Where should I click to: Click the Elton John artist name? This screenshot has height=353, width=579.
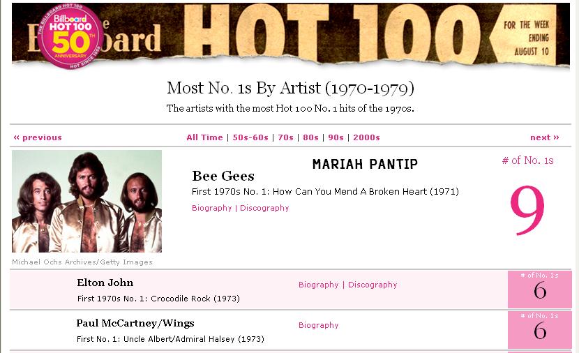[105, 283]
